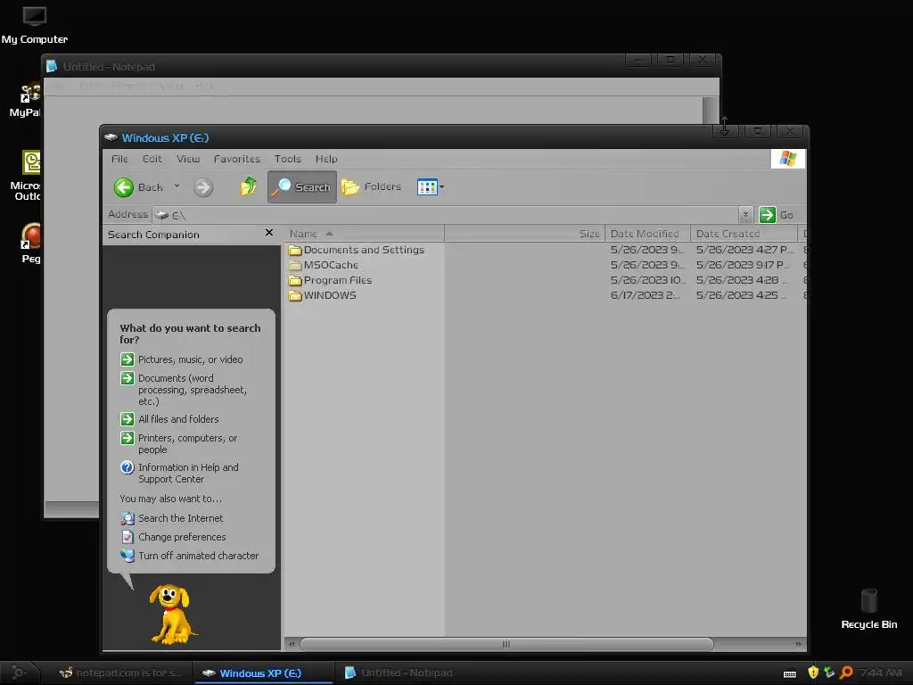Screen dimensions: 913x685
Task: Click the system clock showing 7:44 AM
Action: [x=880, y=673]
